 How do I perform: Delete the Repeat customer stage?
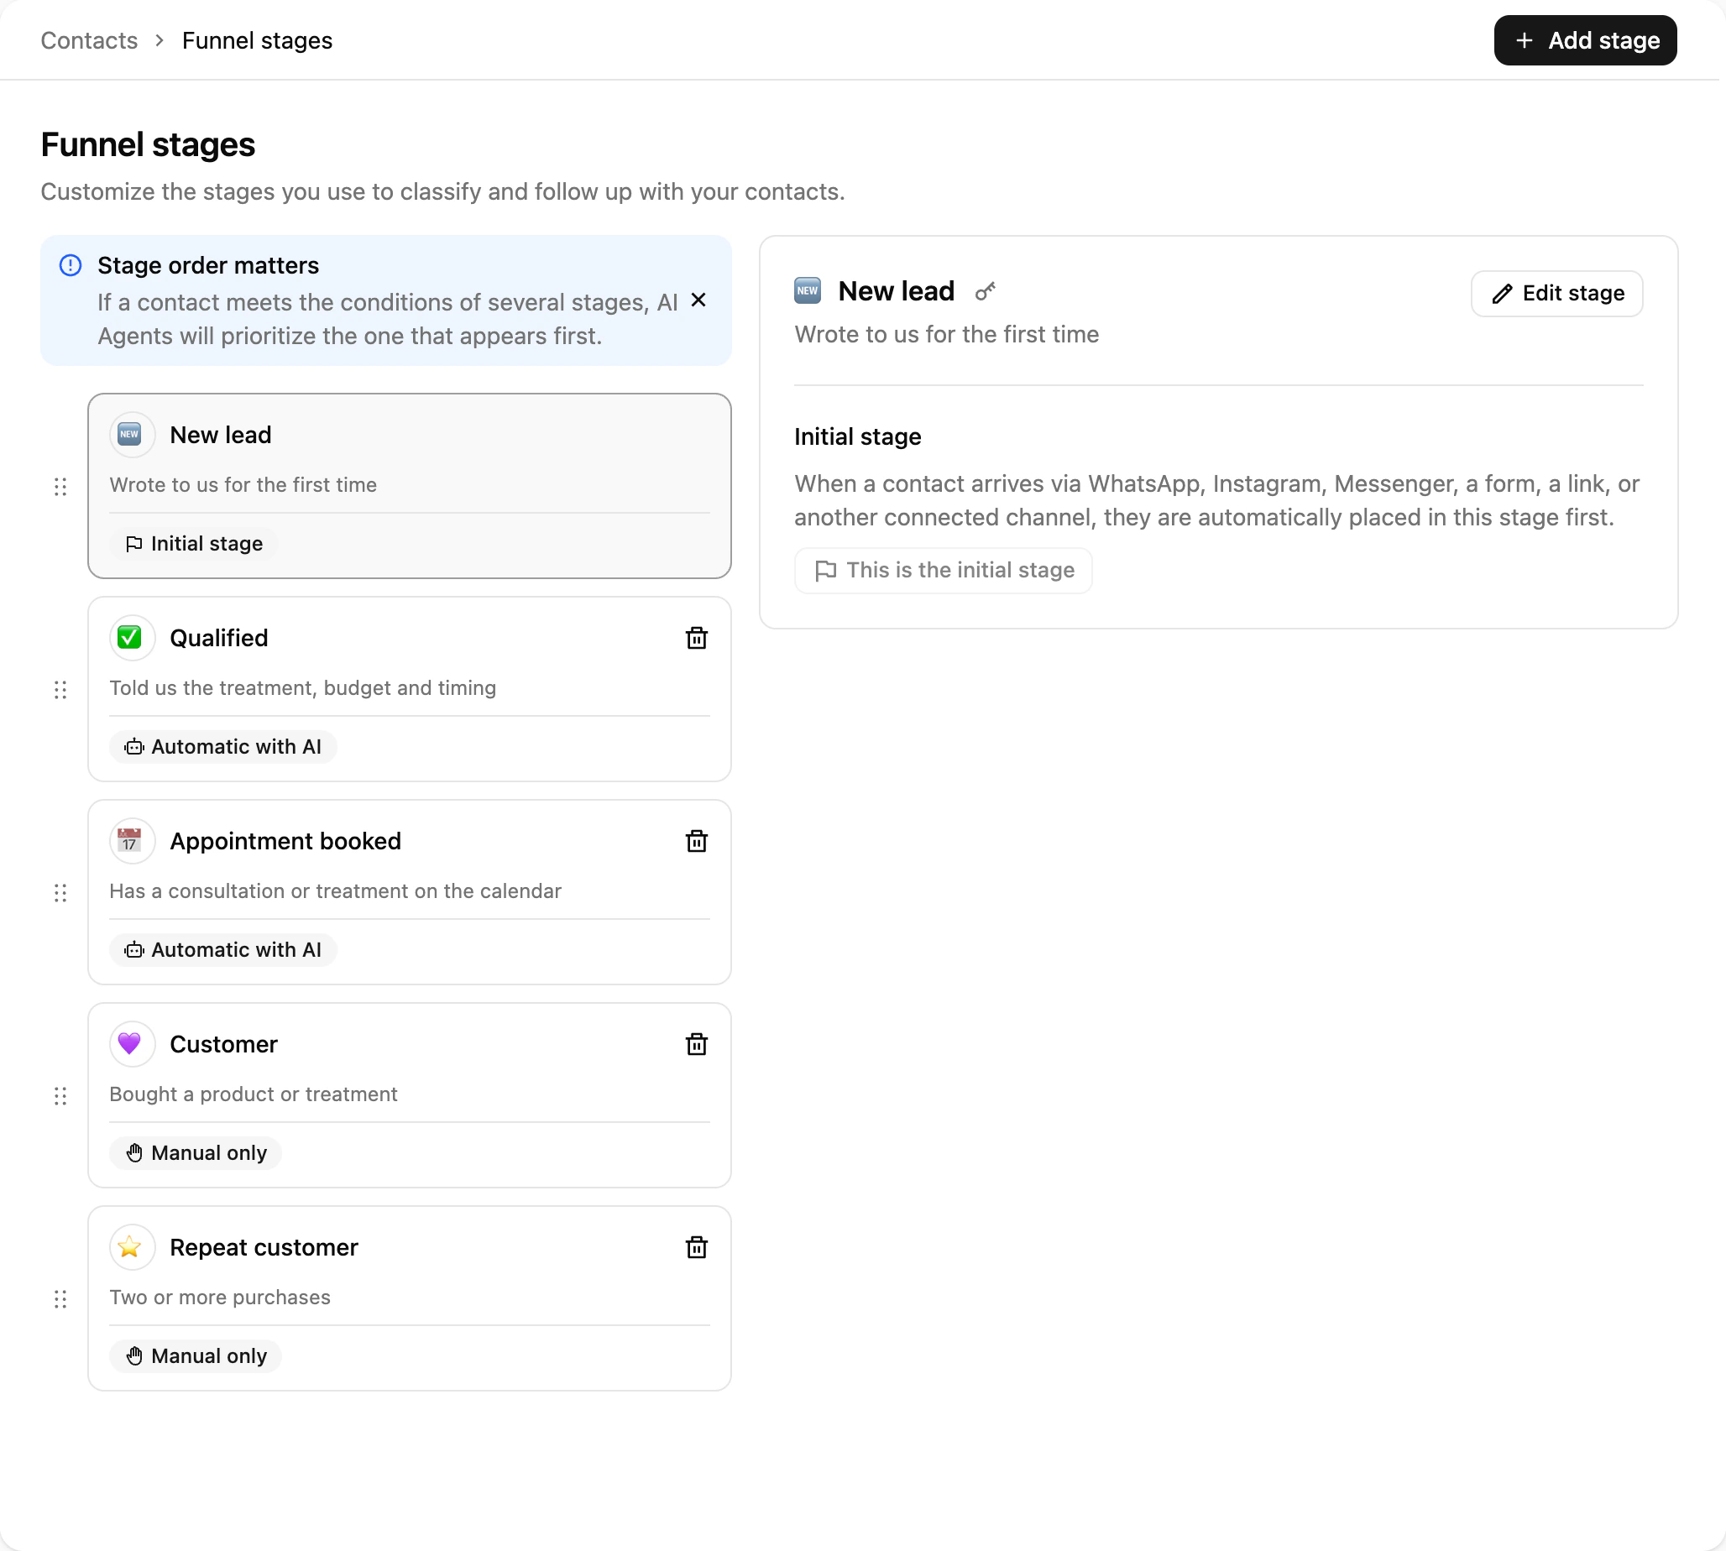click(697, 1247)
